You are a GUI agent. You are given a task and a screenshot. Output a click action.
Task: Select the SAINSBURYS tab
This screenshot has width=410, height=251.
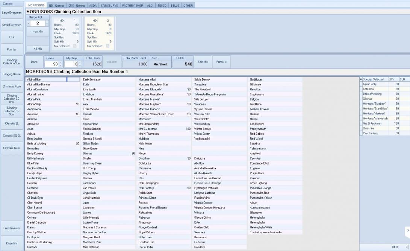109,6
